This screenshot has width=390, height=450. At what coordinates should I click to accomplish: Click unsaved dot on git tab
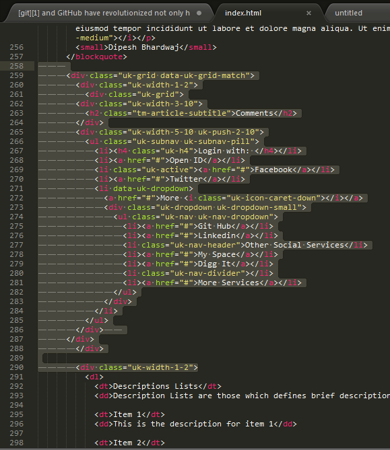(x=199, y=13)
